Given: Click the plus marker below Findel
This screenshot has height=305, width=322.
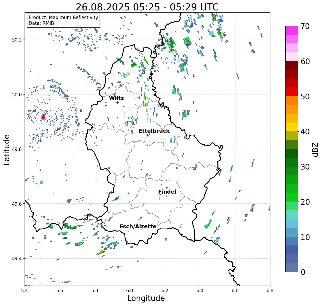Looking at the screenshot, I should click(x=167, y=196).
